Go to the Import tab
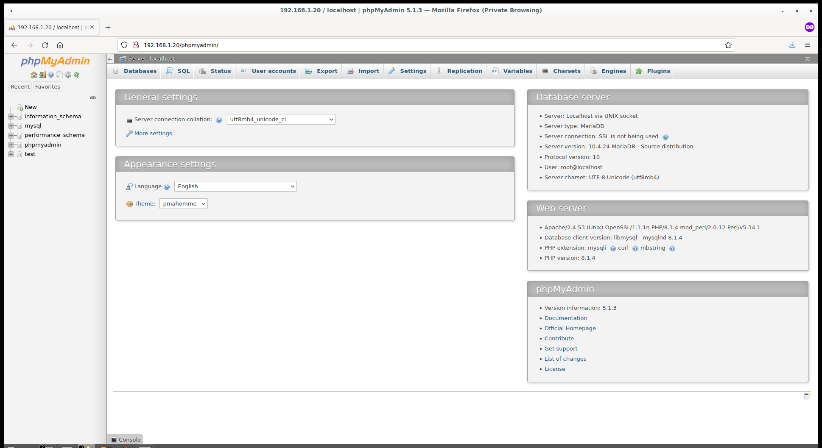 point(363,71)
